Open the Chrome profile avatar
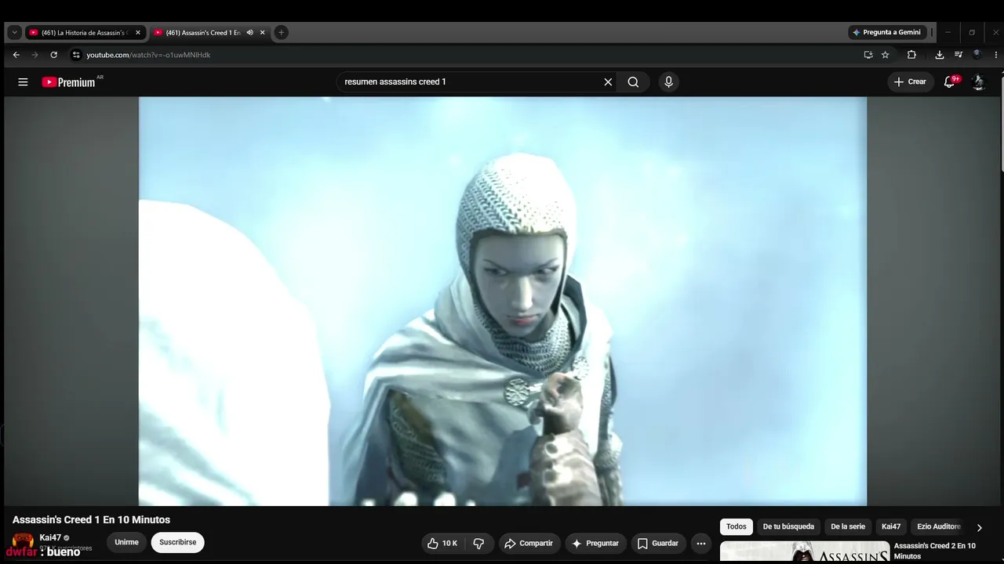The width and height of the screenshot is (1004, 564). pos(977,55)
